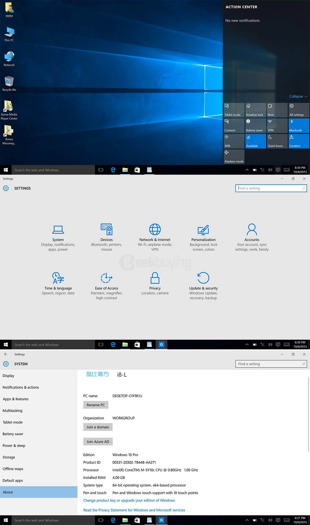Open Ease of Access settings category
The width and height of the screenshot is (310, 525).
pos(106,286)
